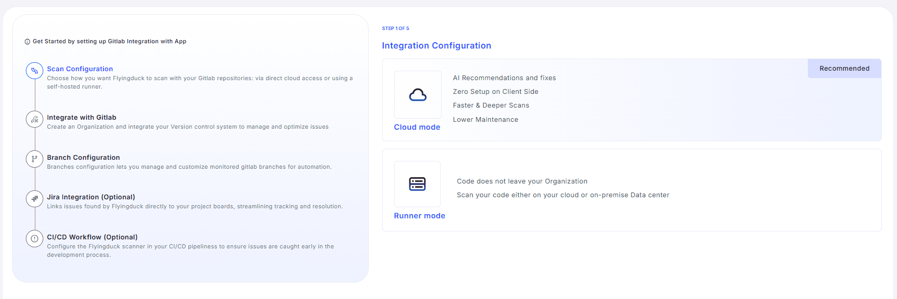Click 'Links issues found by Flyingduck' description

coord(195,206)
